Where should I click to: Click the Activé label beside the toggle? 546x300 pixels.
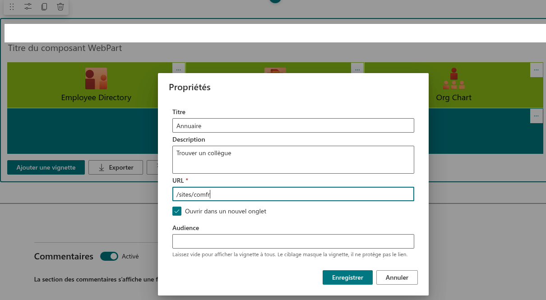point(130,256)
